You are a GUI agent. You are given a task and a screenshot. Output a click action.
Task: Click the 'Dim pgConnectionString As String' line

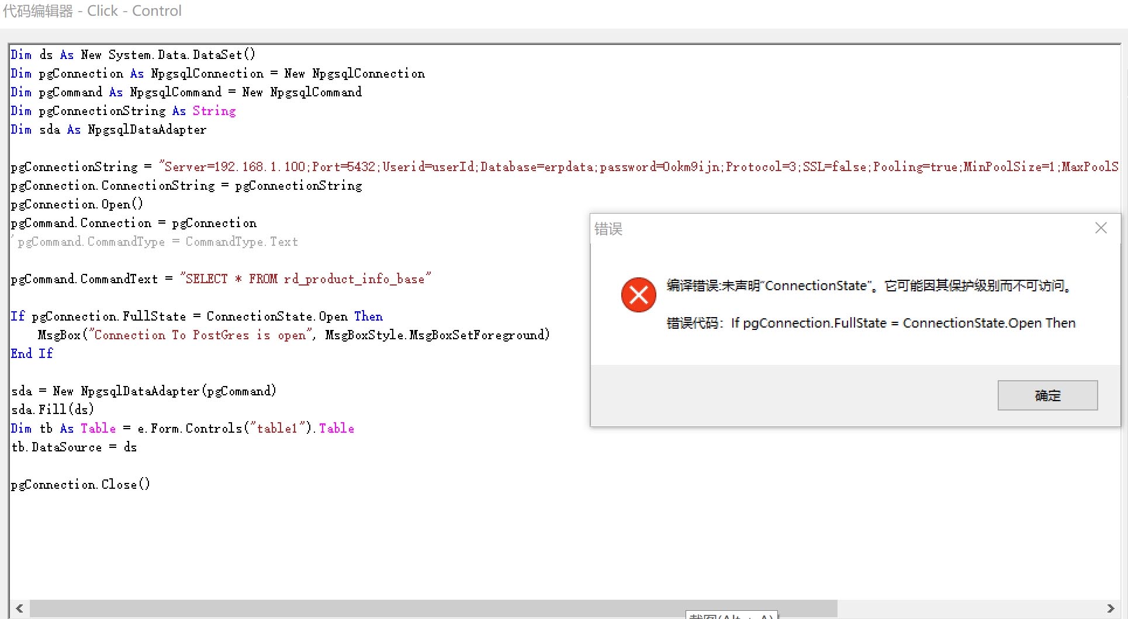click(123, 111)
